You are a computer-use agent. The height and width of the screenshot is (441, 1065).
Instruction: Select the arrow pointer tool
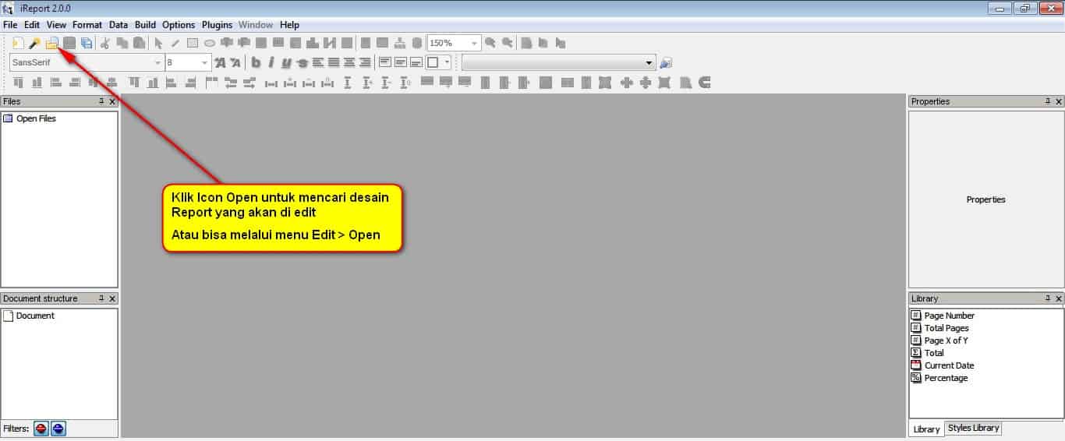point(158,44)
